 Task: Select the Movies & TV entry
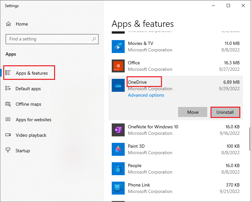tap(176, 47)
